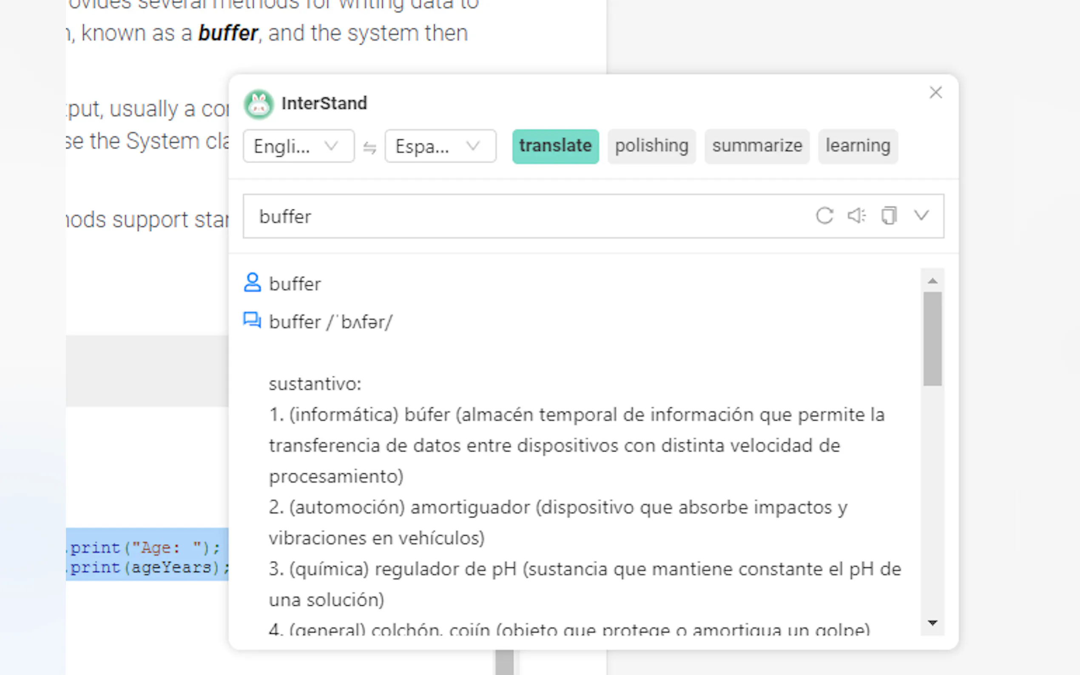The image size is (1080, 675).
Task: Click the results scrollbar up arrow
Action: pyautogui.click(x=932, y=281)
